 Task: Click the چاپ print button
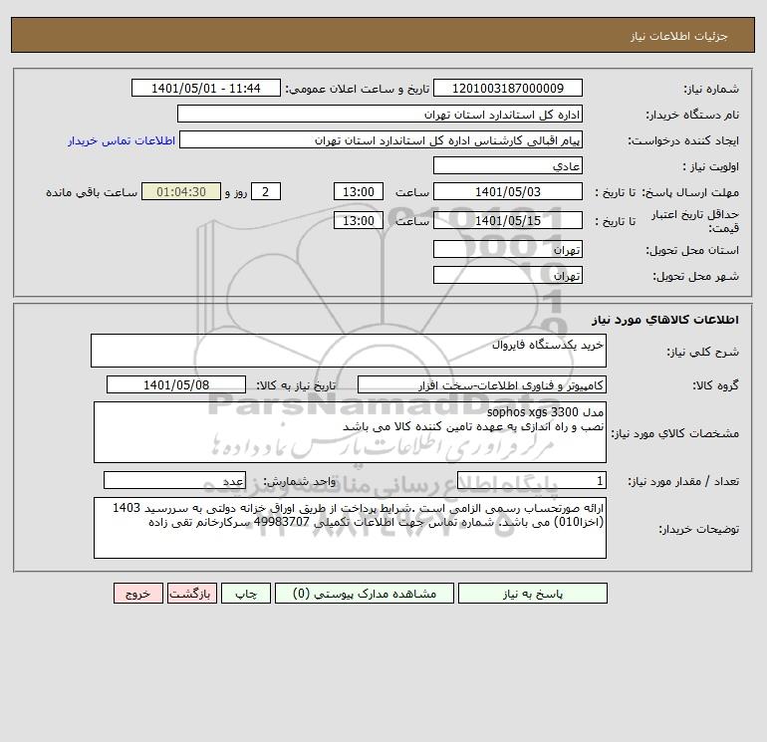[x=246, y=593]
